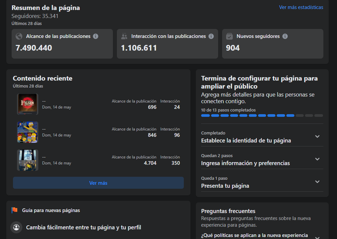The width and height of the screenshot is (337, 239).
Task: Open info tooltip for Interacción con las publicaciones
Action: [211, 36]
